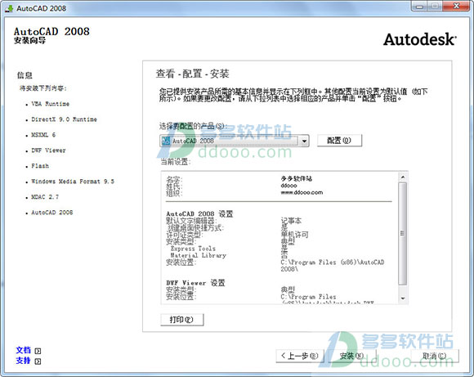Select AutoCAD 2008 in the product combo box
This screenshot has width=474, height=377.
tap(235, 141)
